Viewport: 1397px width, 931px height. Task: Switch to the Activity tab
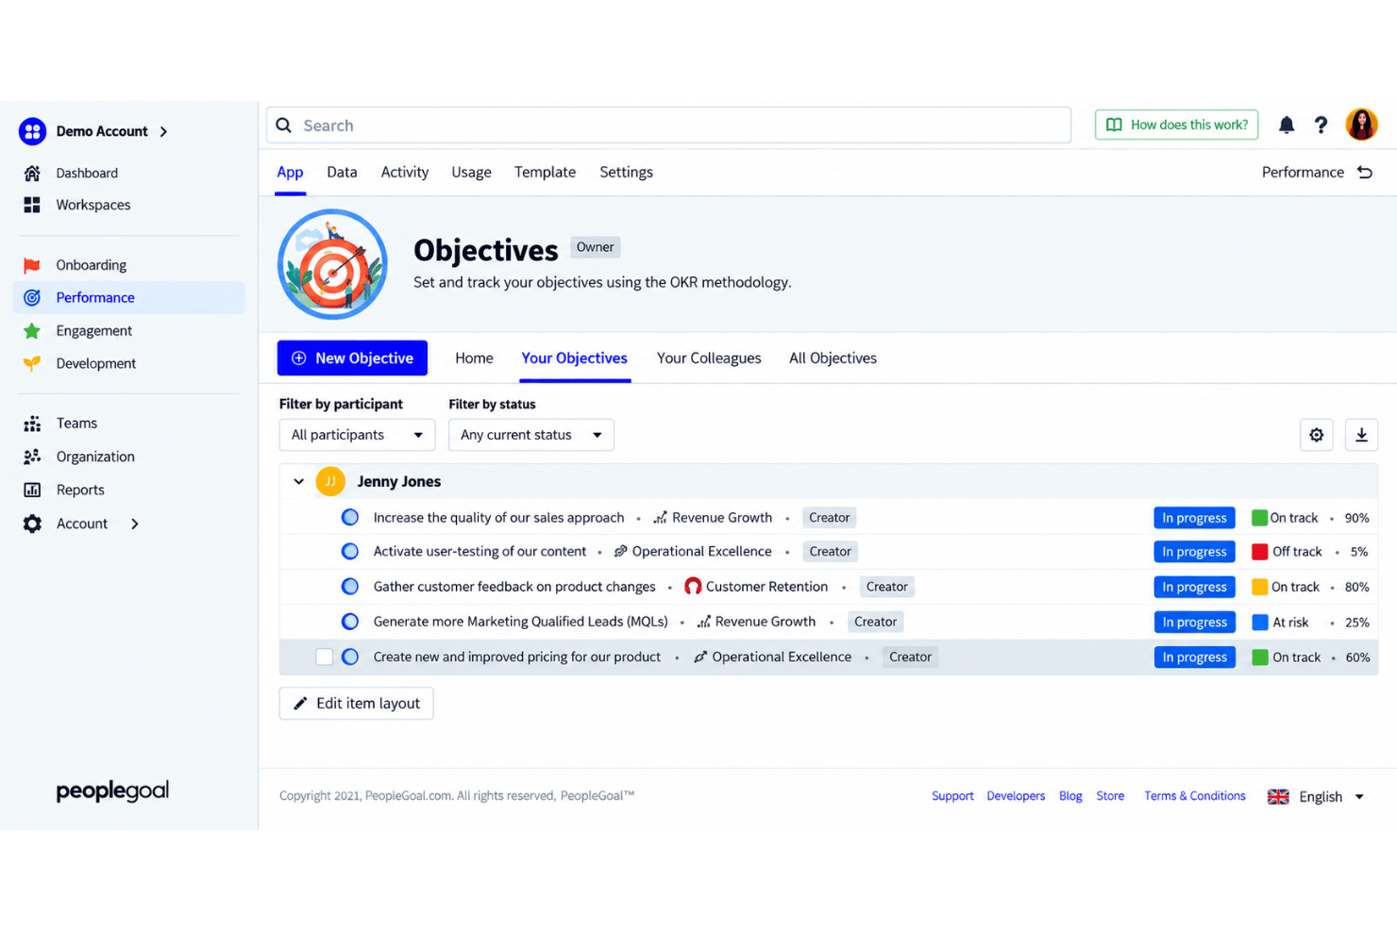[405, 172]
